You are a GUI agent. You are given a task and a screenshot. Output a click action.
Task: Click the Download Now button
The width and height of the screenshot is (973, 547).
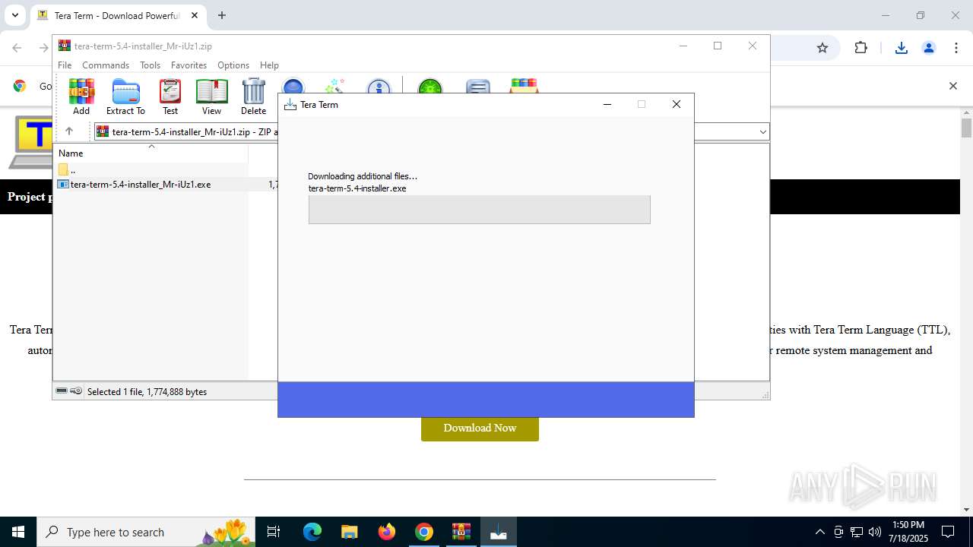[480, 428]
